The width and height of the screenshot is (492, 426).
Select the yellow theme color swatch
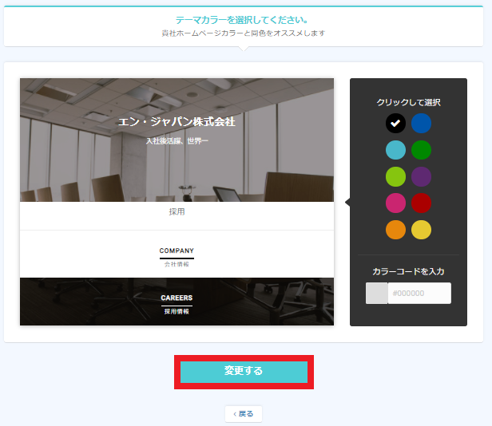tap(421, 230)
